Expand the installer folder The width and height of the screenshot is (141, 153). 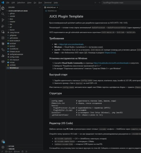24,22
